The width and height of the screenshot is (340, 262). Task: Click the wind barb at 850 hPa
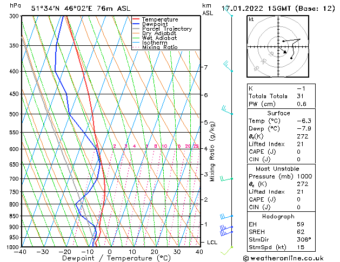[226, 216]
